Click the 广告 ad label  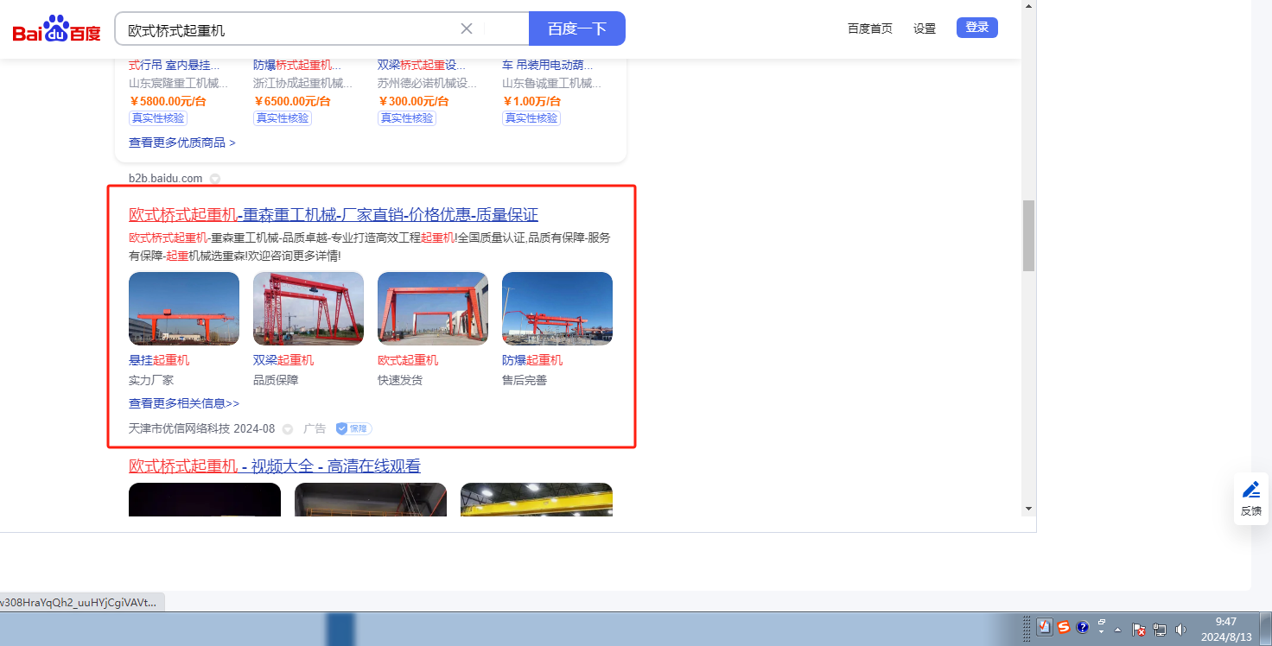(315, 428)
